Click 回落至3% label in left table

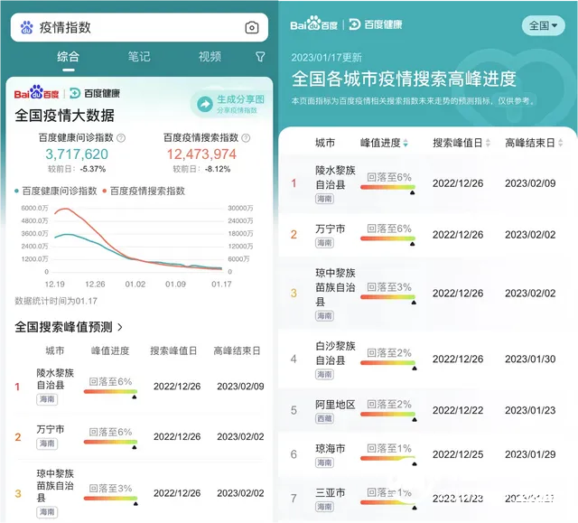[110, 489]
